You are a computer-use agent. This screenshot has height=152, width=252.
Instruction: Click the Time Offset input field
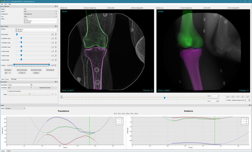[20, 85]
